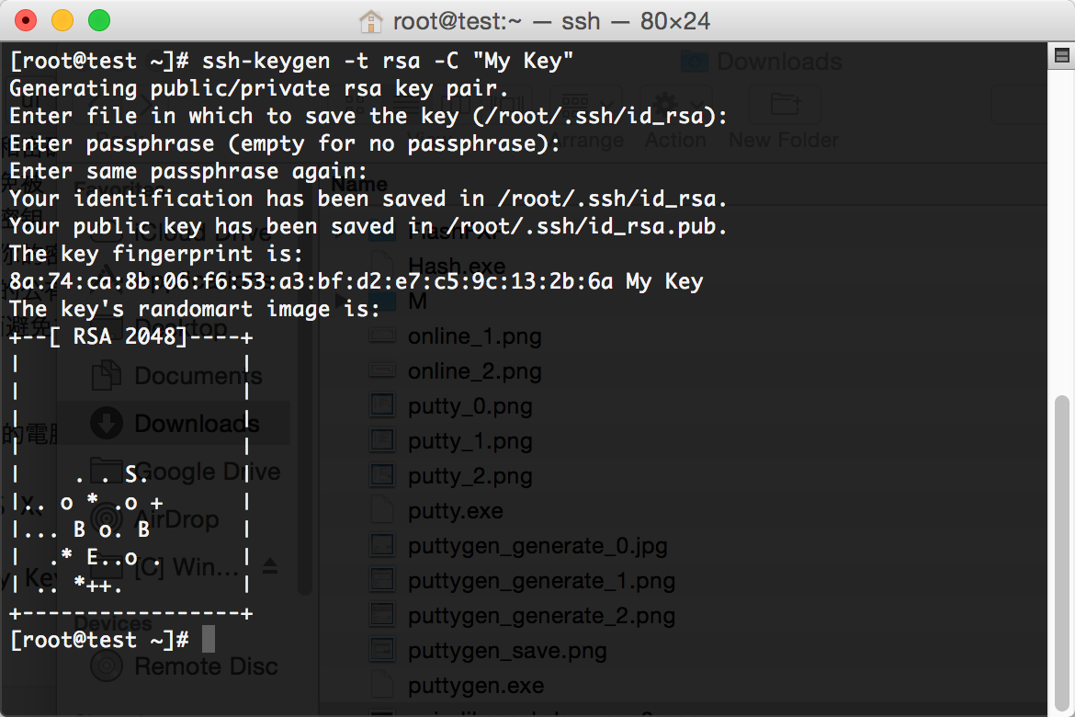Click the line 'Enter same passphrase again:'
The image size is (1075, 717).
coord(188,172)
